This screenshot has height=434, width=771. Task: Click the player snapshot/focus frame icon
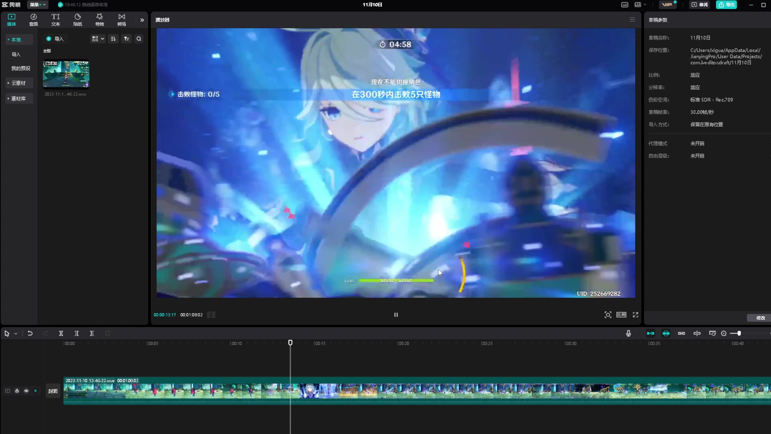pyautogui.click(x=608, y=315)
